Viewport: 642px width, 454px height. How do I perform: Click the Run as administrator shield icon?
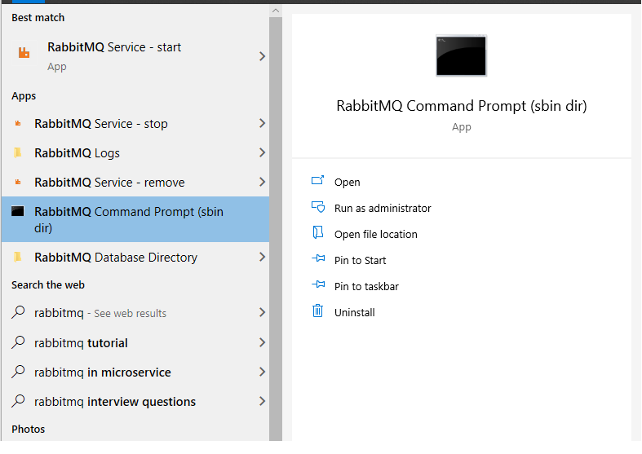coord(317,207)
